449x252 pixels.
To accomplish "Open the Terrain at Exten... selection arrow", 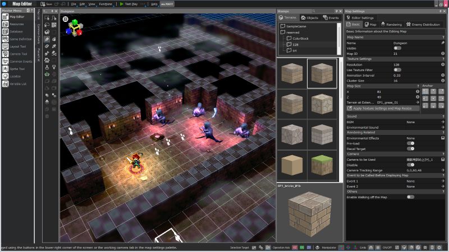I will (418, 102).
